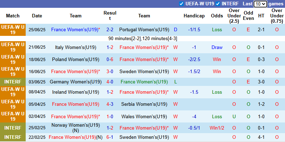Select the INTERF label on 03/06/25 row
Screen dimensions: 285x142
pyautogui.click(x=13, y=82)
